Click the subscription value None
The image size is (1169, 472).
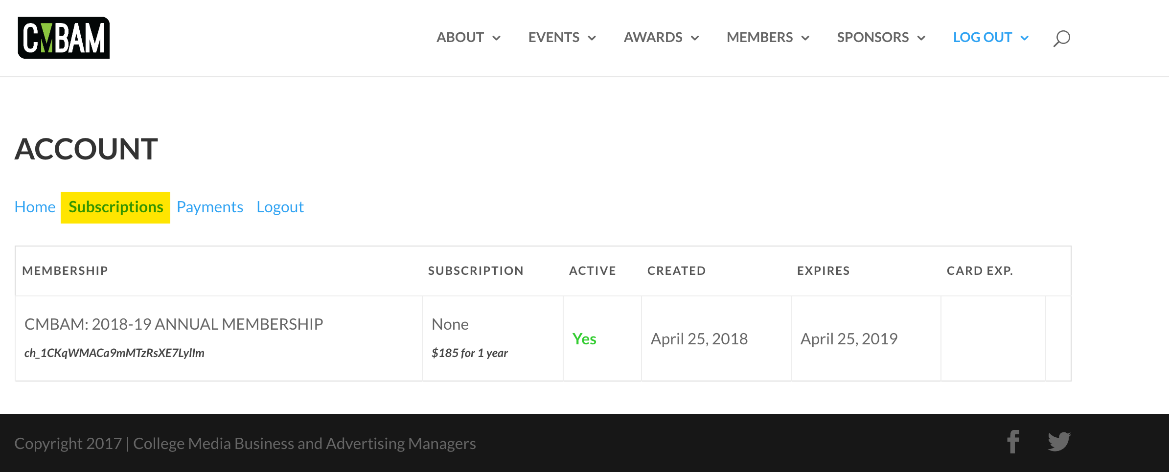pyautogui.click(x=450, y=324)
